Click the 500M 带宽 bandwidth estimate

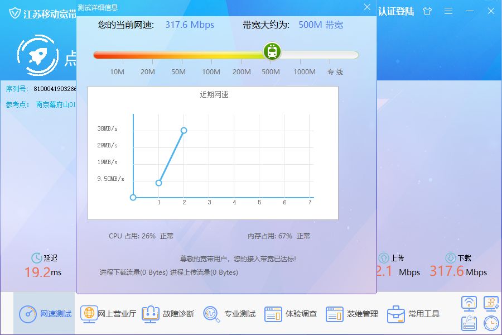[321, 25]
